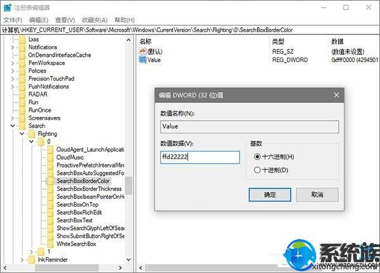Screen dimensions: 380x273
Task: Click the RADAR folder icon
Action: click(x=23, y=94)
